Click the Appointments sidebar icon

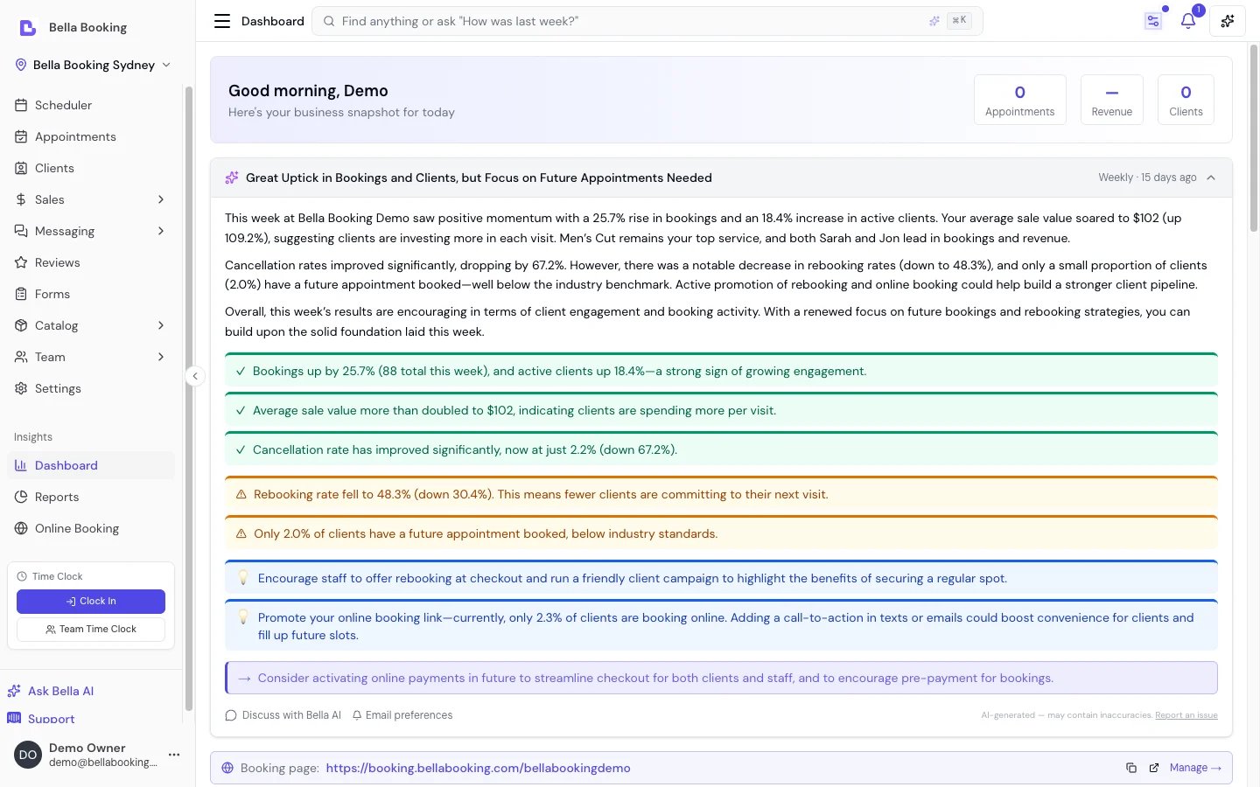tap(21, 136)
